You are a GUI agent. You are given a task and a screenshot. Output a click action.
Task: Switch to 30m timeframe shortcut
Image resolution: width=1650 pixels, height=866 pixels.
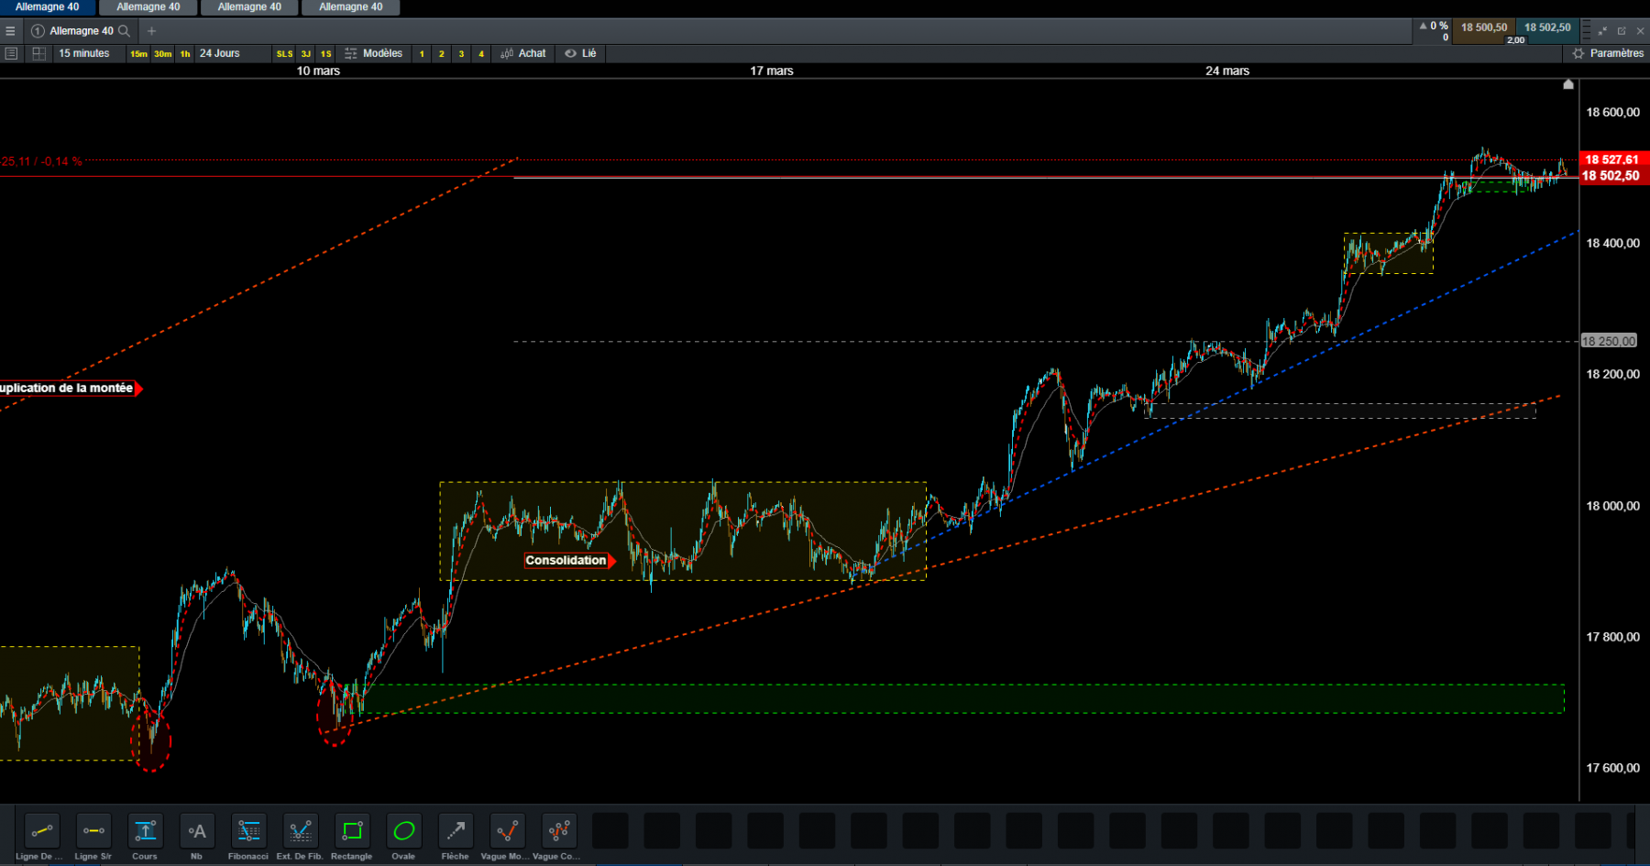tap(162, 54)
